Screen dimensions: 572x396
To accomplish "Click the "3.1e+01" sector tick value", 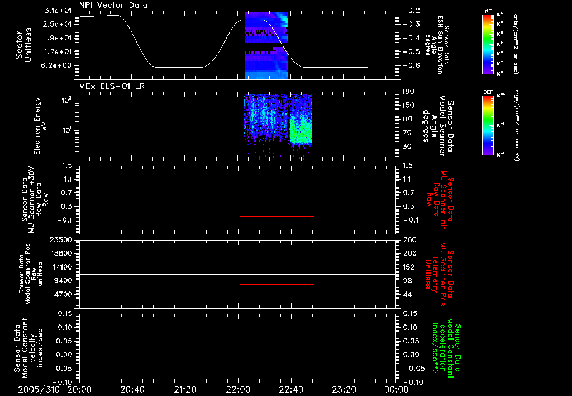I will [59, 10].
